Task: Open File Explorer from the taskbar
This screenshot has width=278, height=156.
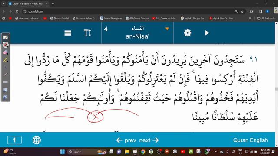Action: click(x=127, y=152)
